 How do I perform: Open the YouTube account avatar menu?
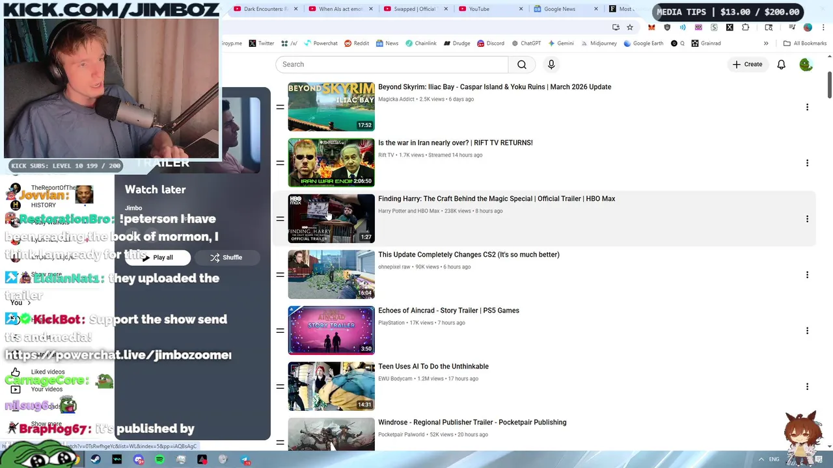(x=806, y=64)
